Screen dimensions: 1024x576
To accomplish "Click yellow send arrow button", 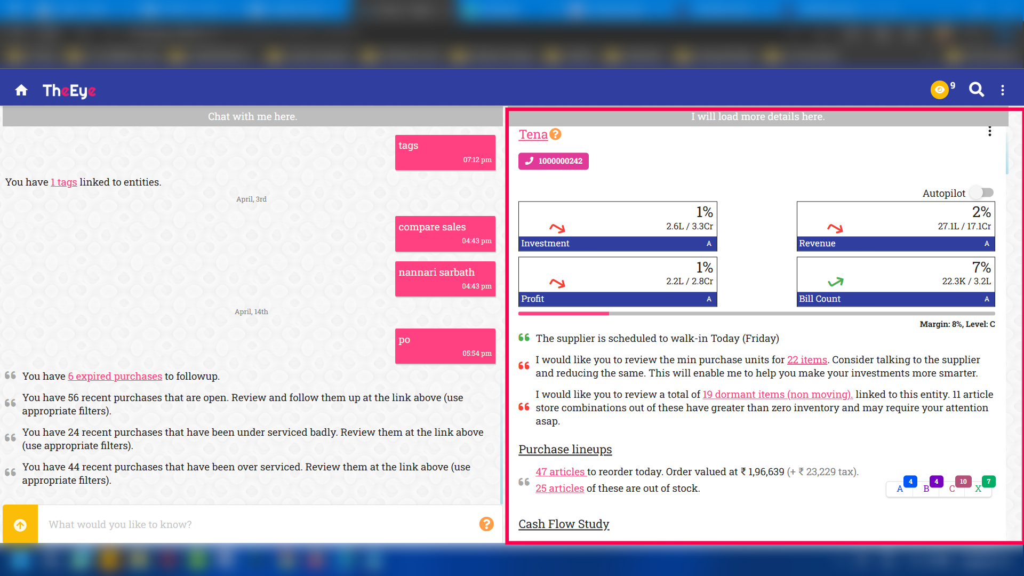I will pyautogui.click(x=20, y=525).
